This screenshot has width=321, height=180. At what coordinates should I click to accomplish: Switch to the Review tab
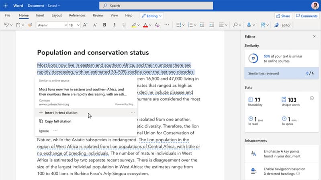(98, 15)
